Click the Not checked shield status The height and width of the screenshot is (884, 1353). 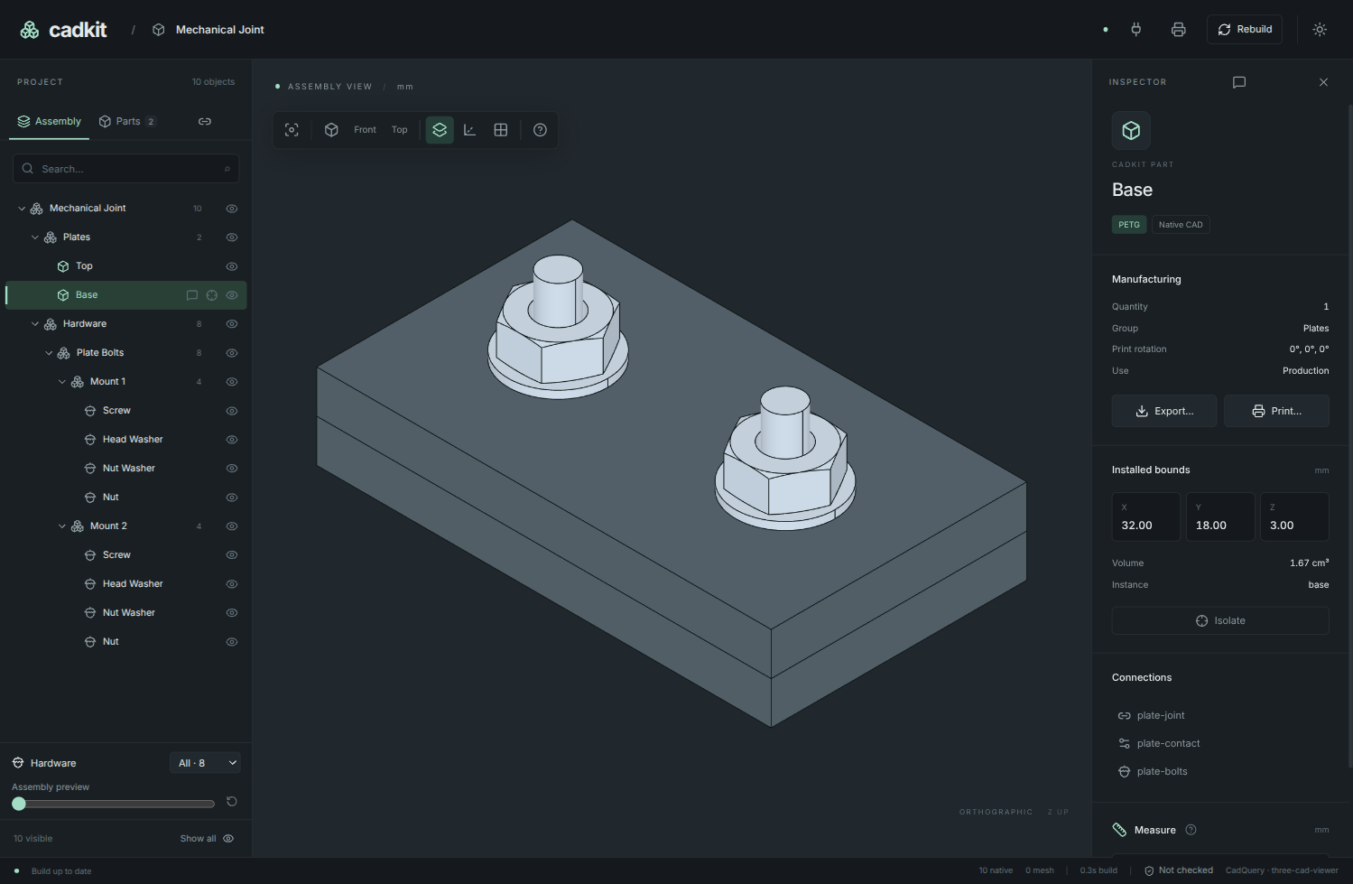click(1179, 870)
